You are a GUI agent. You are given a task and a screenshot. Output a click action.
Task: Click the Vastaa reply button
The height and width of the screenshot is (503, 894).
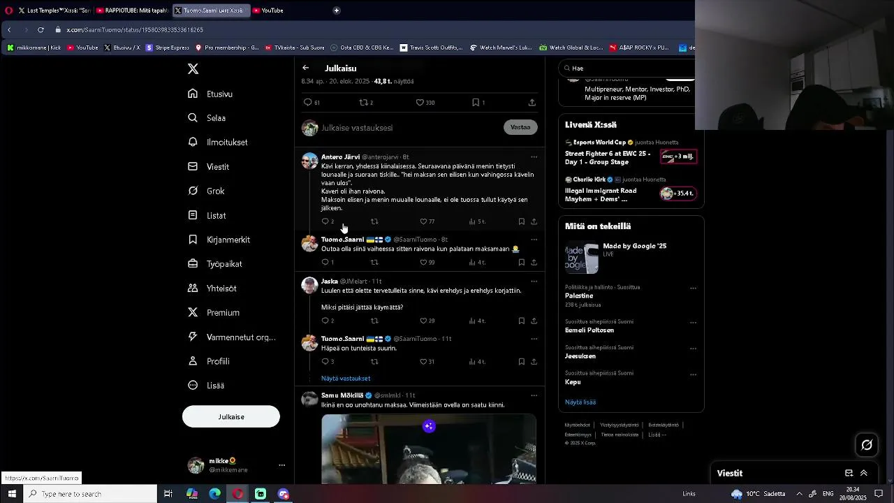(x=520, y=127)
